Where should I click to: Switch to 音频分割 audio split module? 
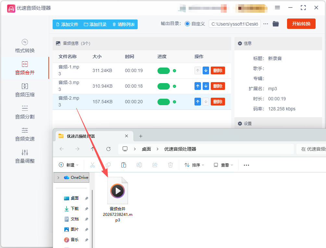pos(25,112)
